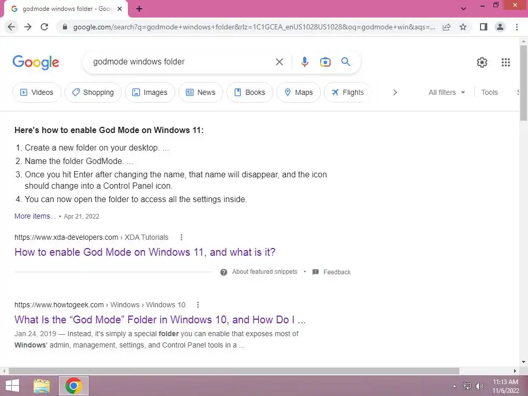Open XDA result options menu
The width and height of the screenshot is (528, 396).
(x=181, y=237)
